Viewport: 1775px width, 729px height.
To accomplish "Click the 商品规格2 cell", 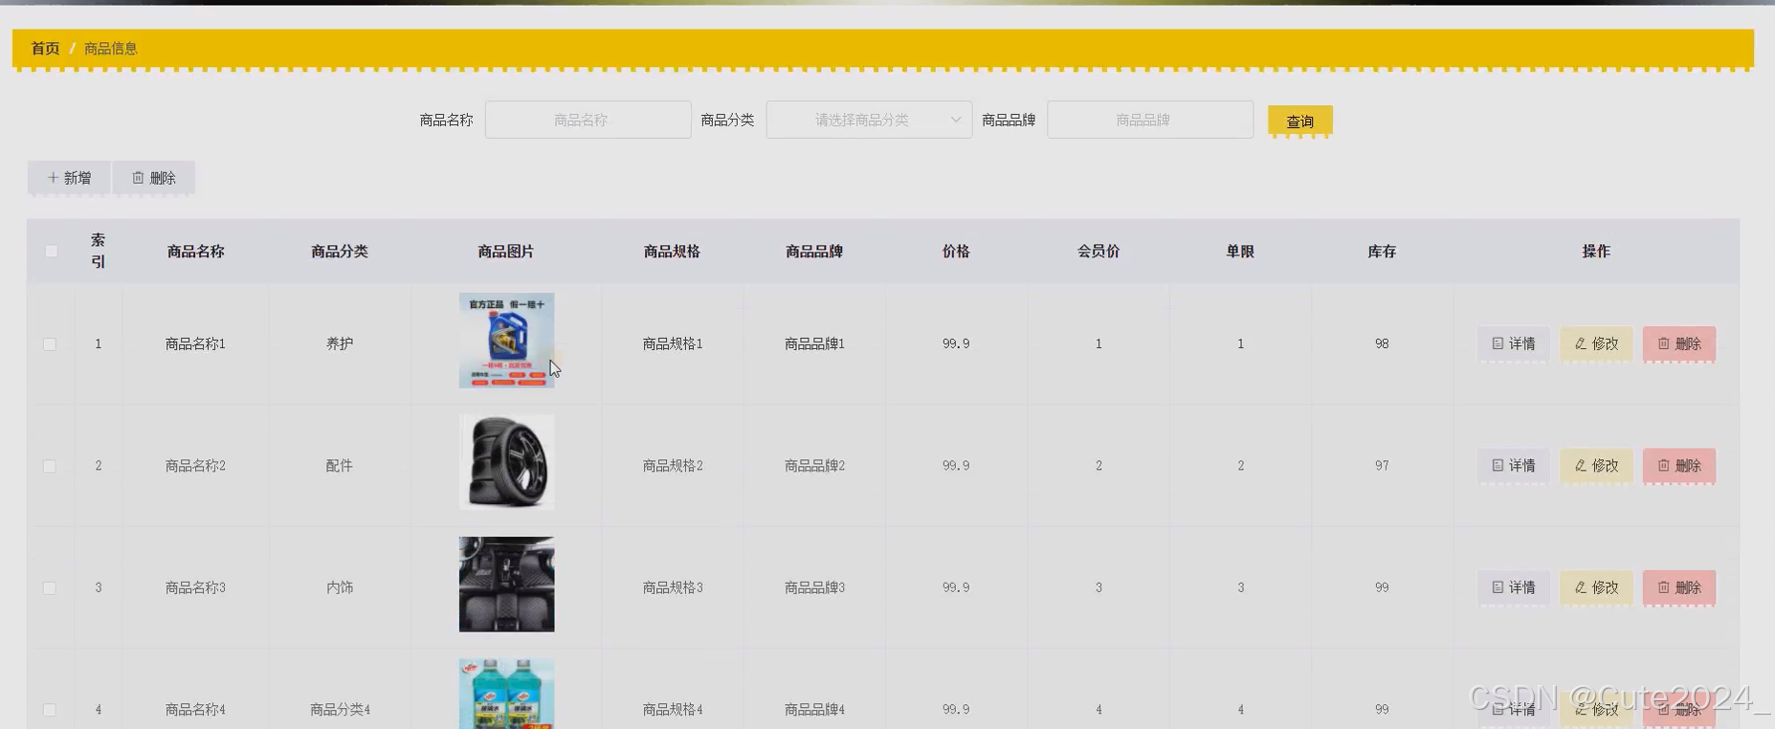I will click(673, 466).
